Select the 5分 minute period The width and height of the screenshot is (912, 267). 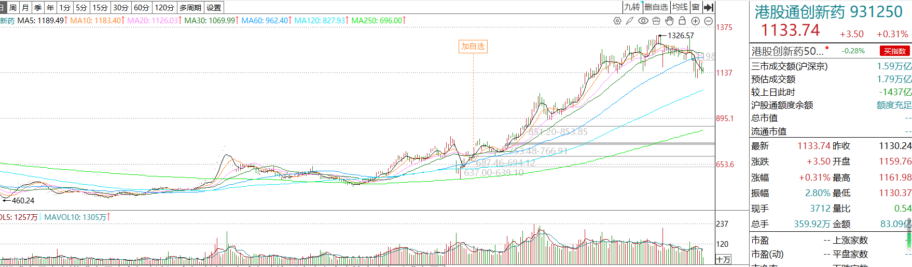pos(81,8)
